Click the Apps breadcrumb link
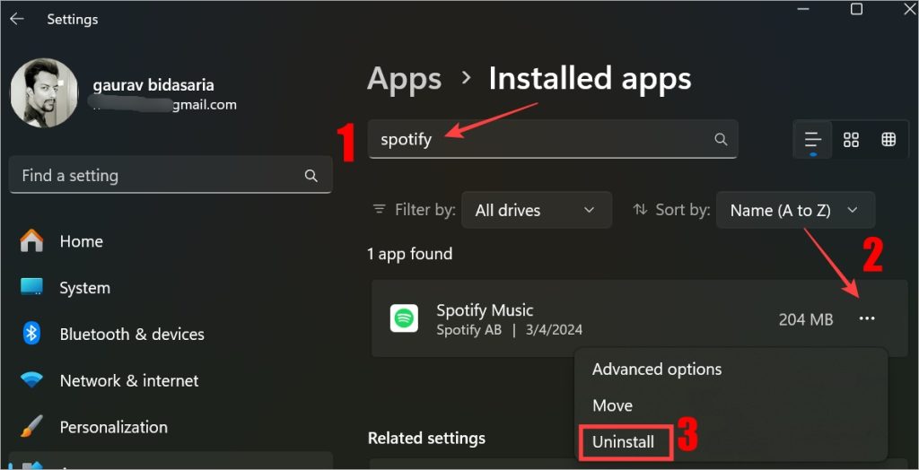 tap(405, 79)
